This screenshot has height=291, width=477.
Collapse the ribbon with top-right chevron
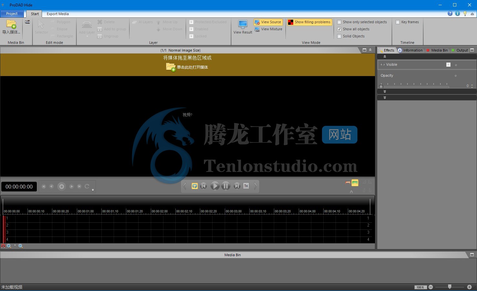point(472,14)
